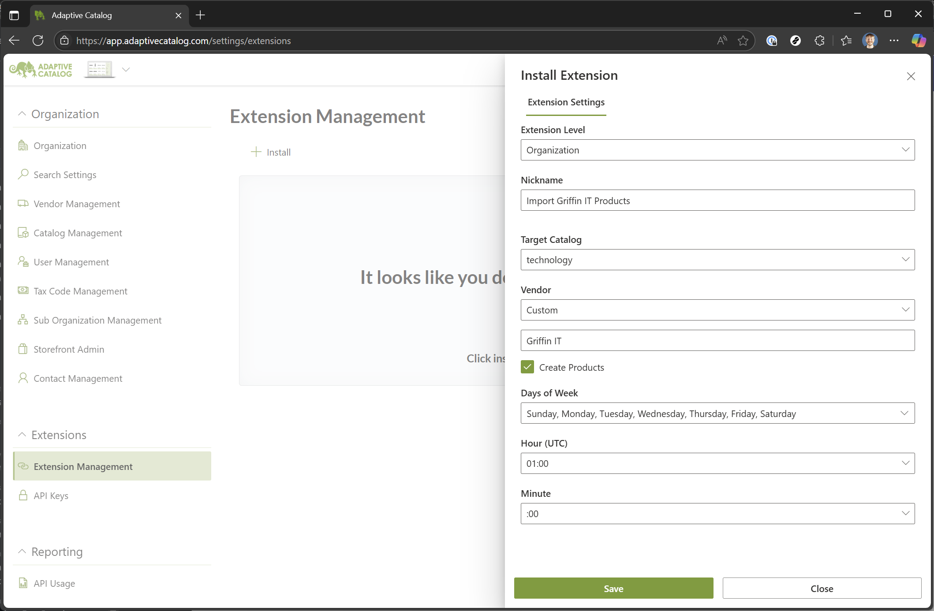Go to Storefront Admin page
The height and width of the screenshot is (611, 934).
[69, 349]
